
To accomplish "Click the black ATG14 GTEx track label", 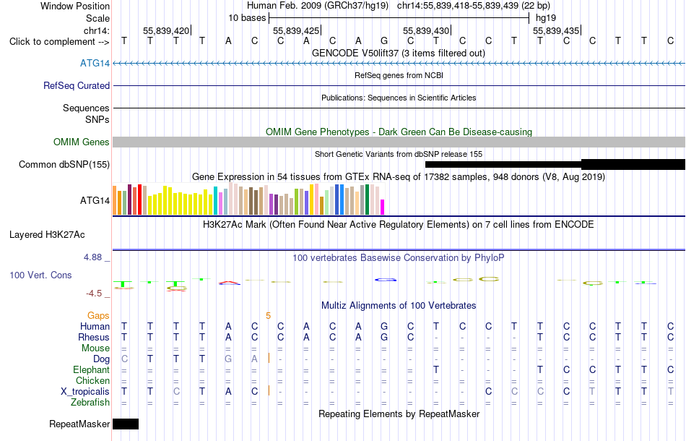I will click(x=95, y=200).
